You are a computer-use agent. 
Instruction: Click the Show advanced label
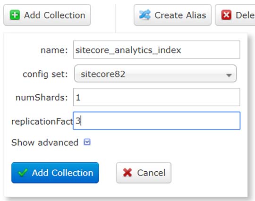pyautogui.click(x=45, y=142)
